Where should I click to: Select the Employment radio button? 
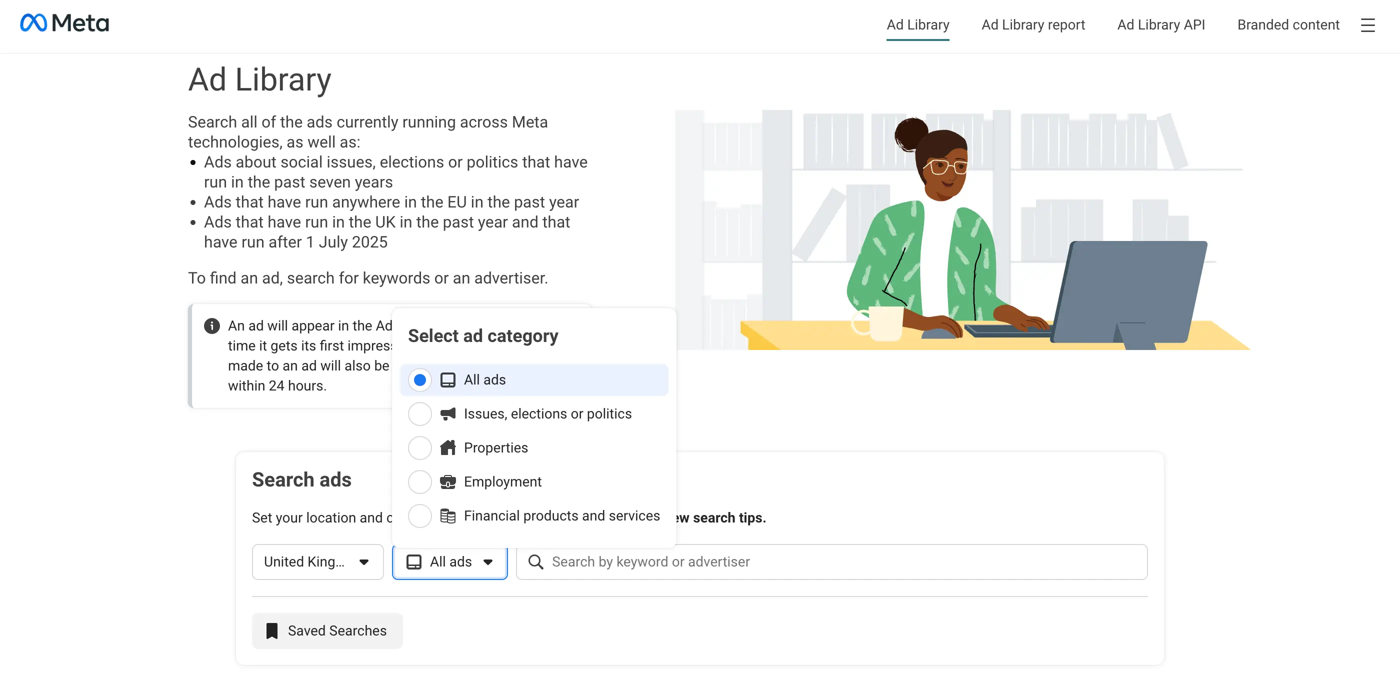coord(419,482)
